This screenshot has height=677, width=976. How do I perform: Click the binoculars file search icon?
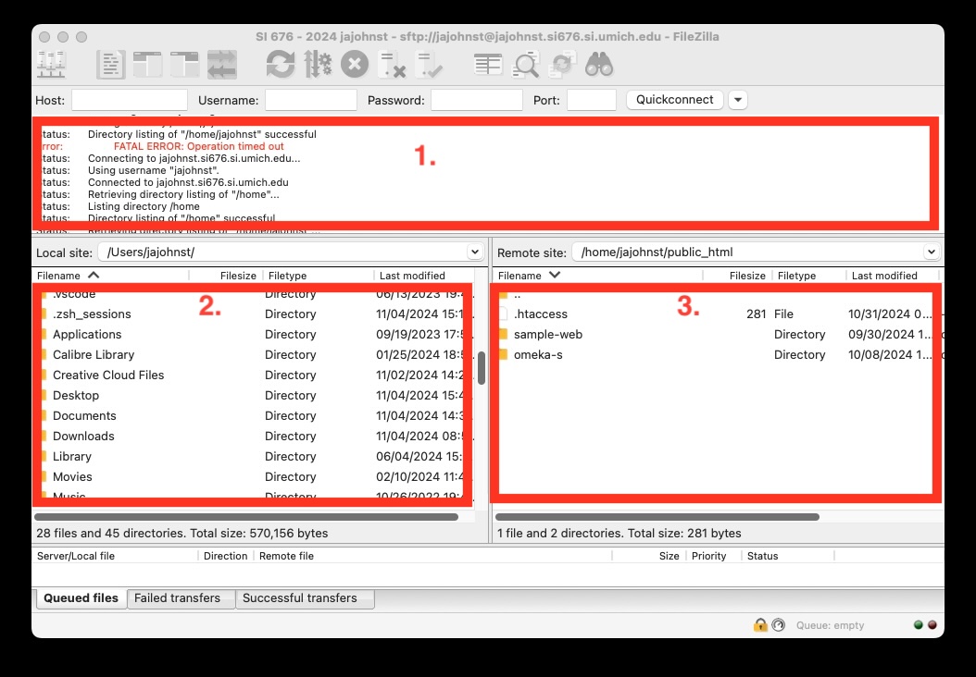pos(599,65)
